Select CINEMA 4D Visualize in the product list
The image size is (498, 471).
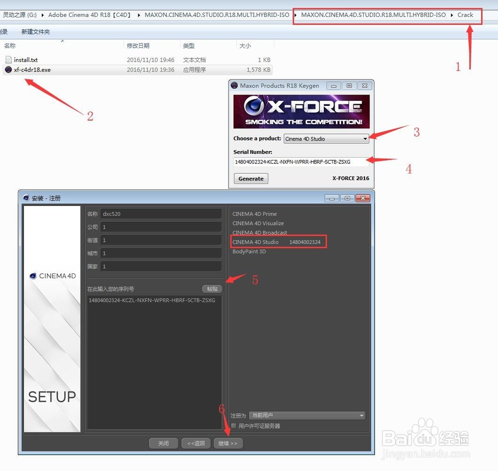[258, 223]
